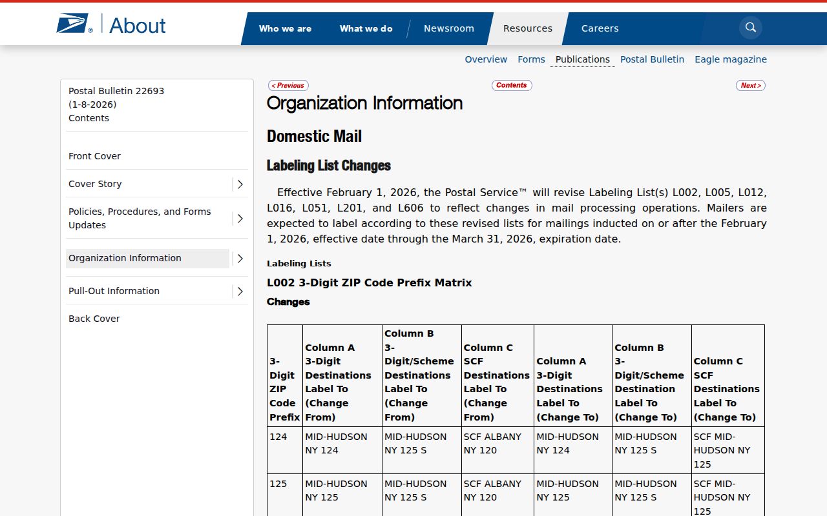Image resolution: width=827 pixels, height=516 pixels.
Task: Expand the Cover Story section arrow
Action: click(240, 184)
